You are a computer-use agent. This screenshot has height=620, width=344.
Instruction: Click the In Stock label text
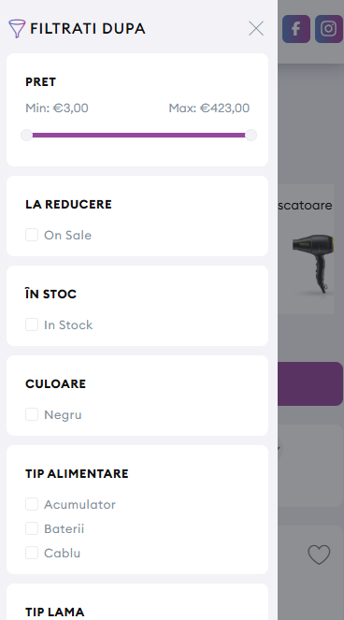pos(68,325)
